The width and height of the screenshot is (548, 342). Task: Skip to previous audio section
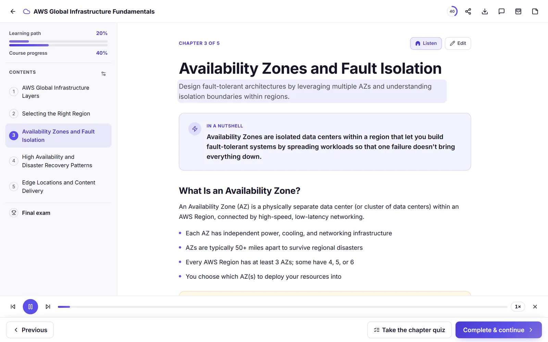[13, 306]
